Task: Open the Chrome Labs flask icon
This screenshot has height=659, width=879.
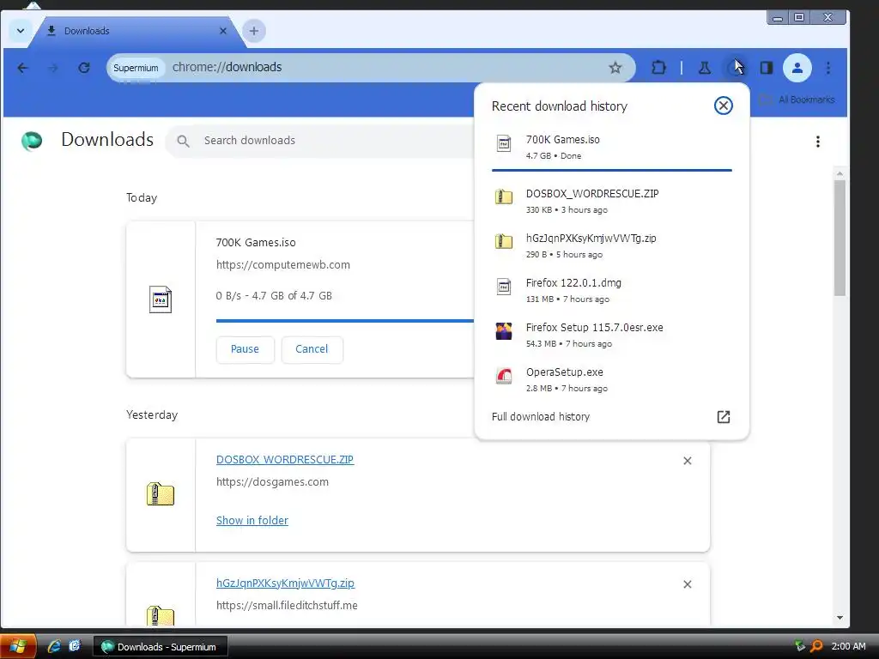Action: click(705, 68)
